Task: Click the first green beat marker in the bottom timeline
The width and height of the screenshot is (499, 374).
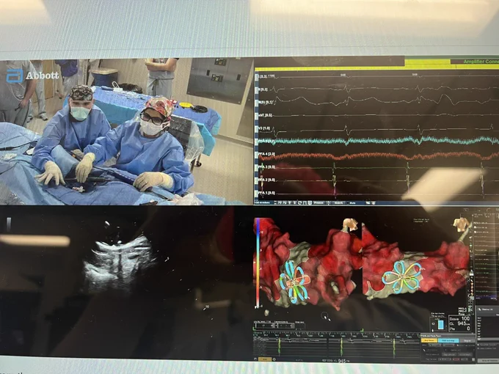Action: [280, 347]
